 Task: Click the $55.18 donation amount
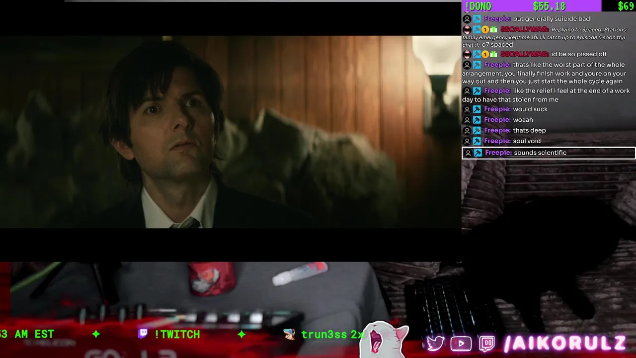[x=549, y=6]
